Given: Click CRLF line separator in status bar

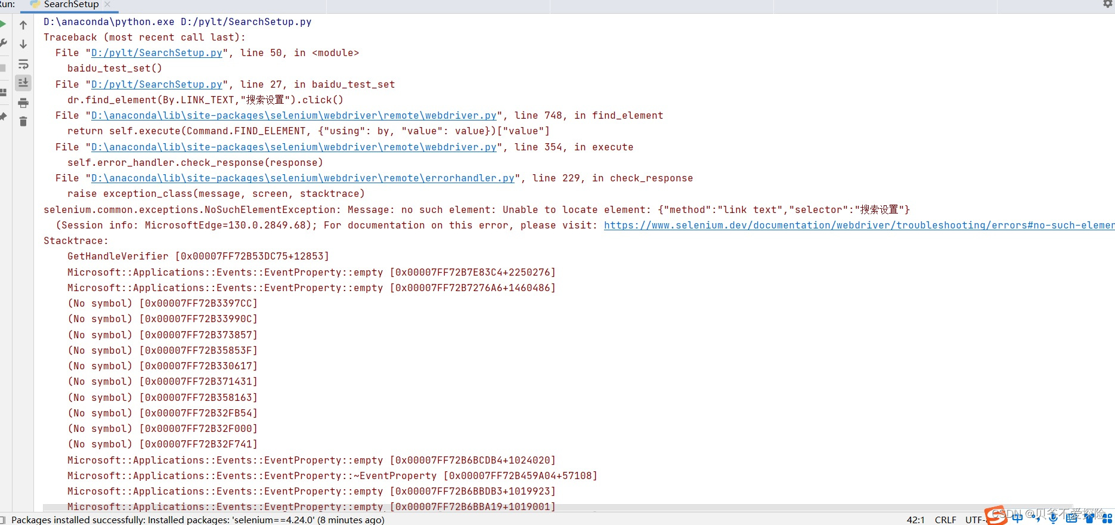Looking at the screenshot, I should point(945,520).
